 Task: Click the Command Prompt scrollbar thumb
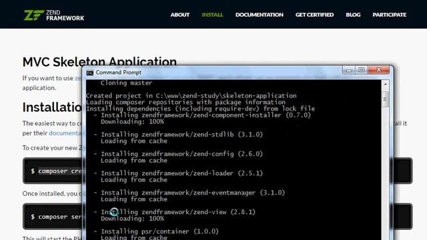coord(386,99)
